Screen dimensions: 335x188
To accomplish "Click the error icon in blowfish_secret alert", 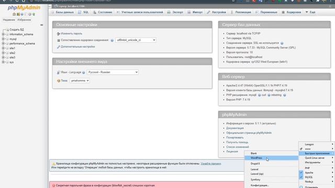I will click(53, 185).
